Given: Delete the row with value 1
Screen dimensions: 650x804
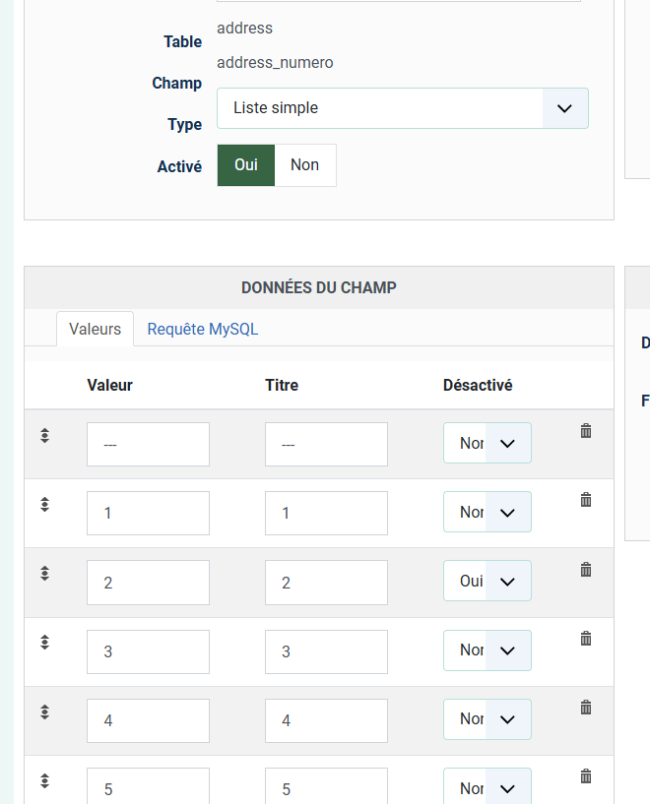Looking at the screenshot, I should click(586, 500).
